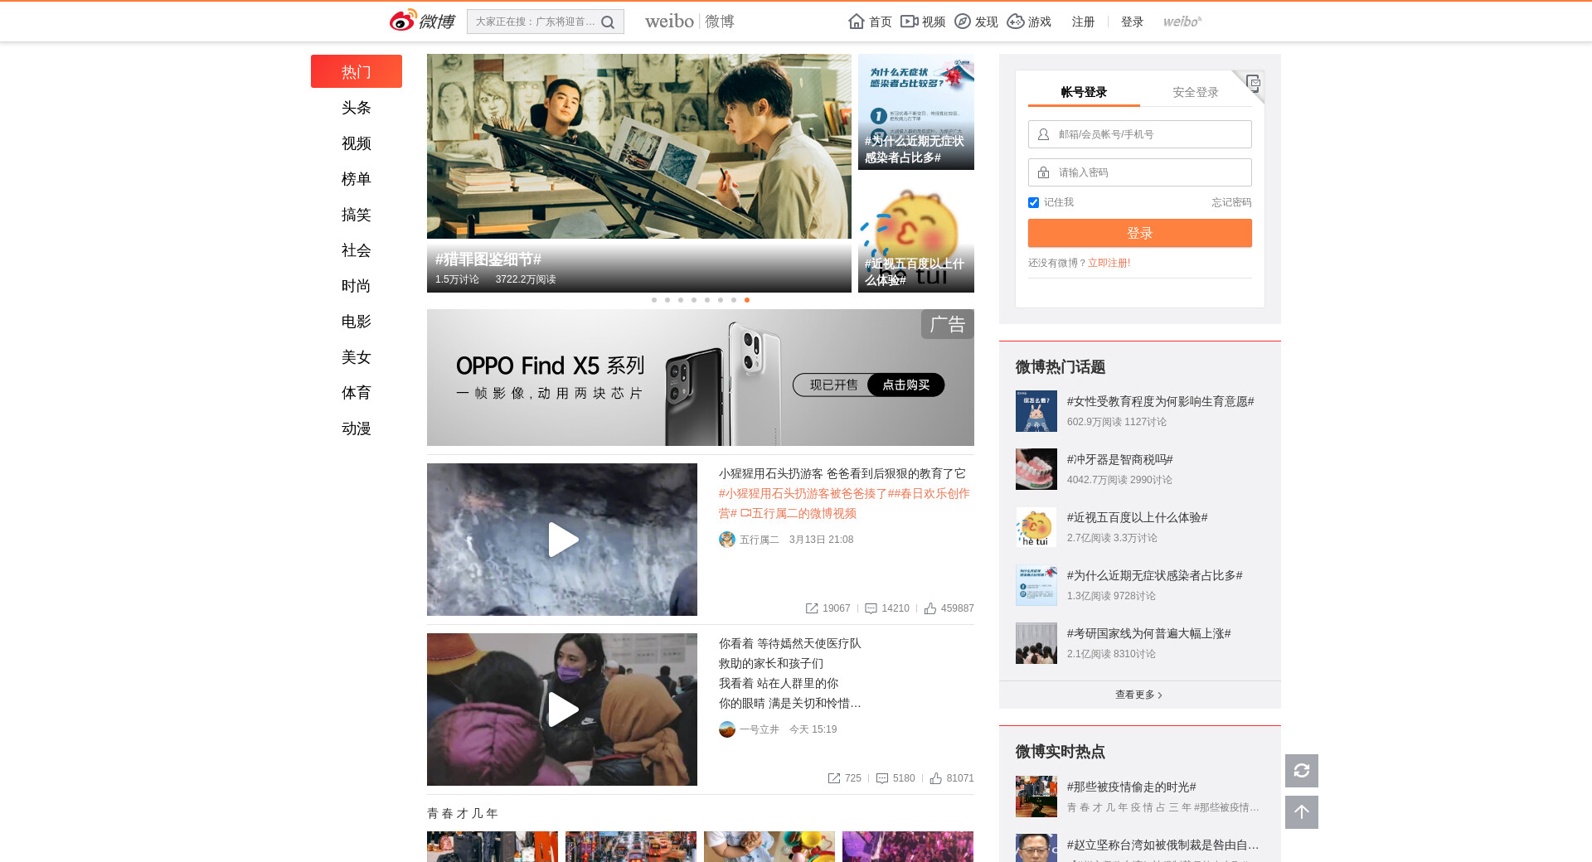
Task: Click 五行属二 avatar
Action: 727,540
